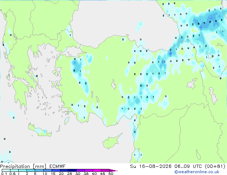Select the 5–10 mm legend color swatch

click(x=39, y=170)
